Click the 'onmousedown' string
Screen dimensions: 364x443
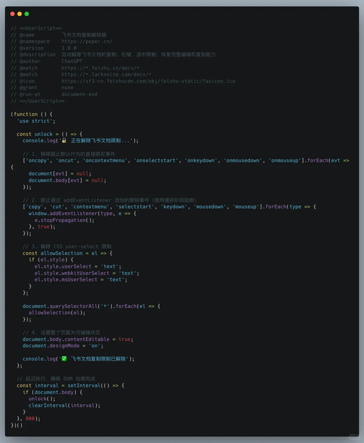click(x=243, y=160)
